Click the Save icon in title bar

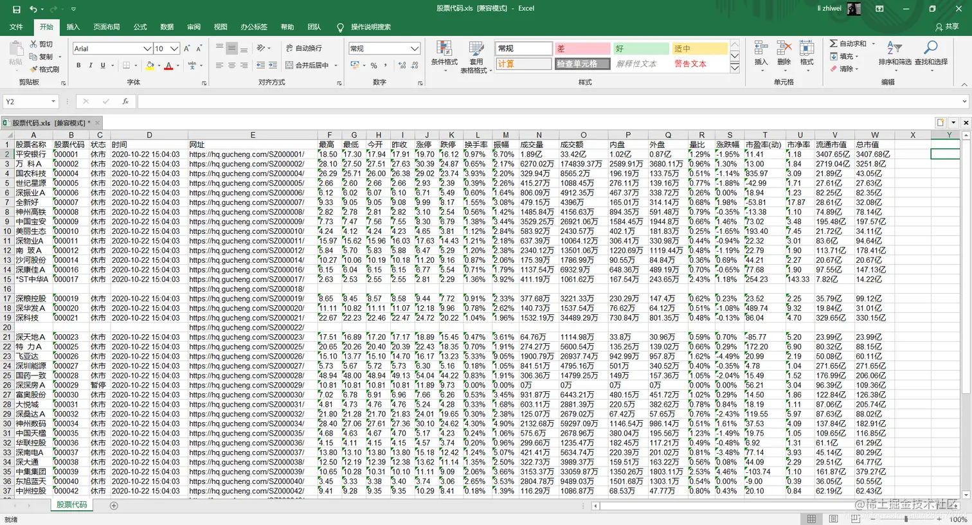[x=17, y=9]
